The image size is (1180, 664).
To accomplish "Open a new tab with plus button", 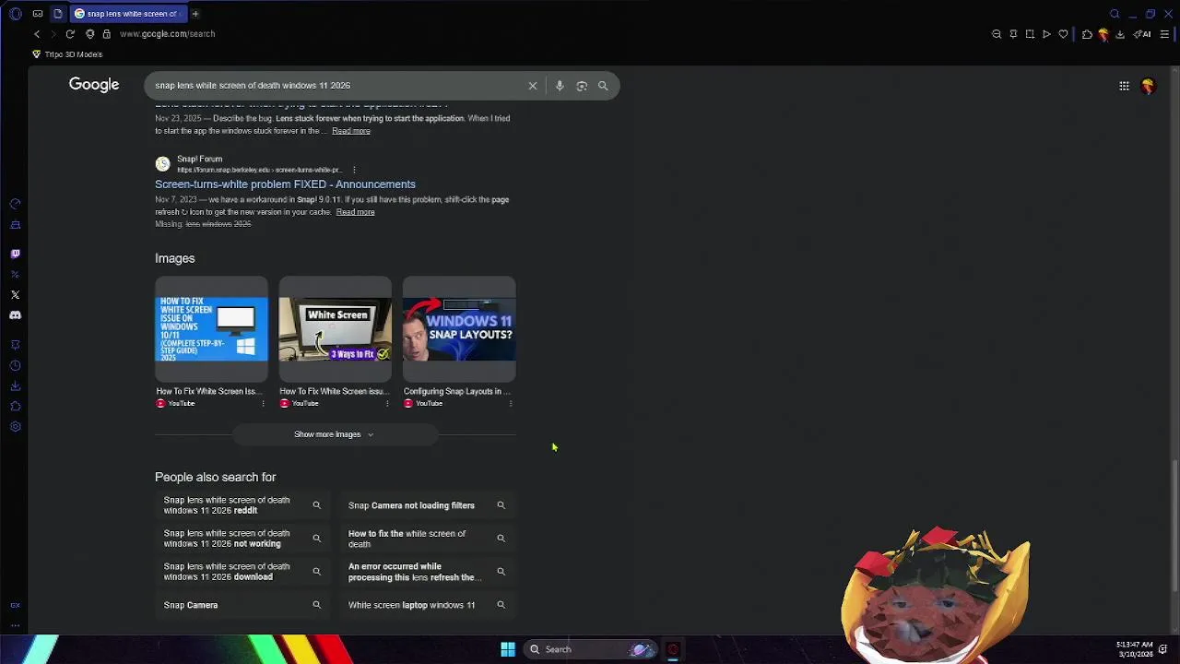I will (x=195, y=14).
